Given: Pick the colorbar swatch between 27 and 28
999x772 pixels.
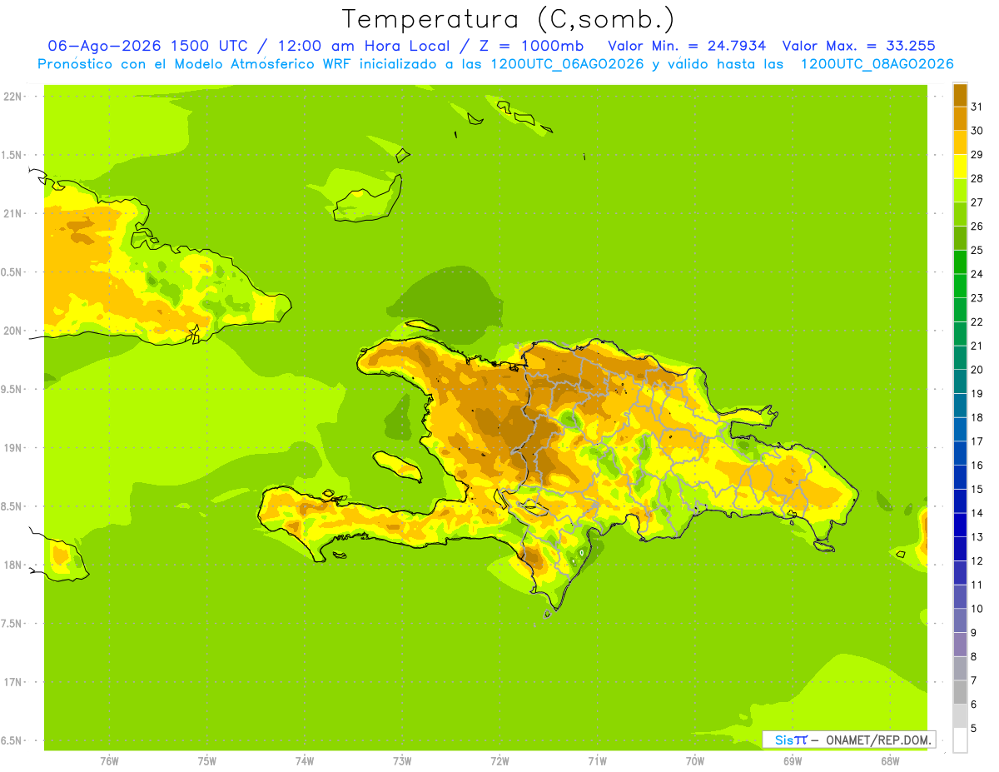Looking at the screenshot, I should pos(960,190).
